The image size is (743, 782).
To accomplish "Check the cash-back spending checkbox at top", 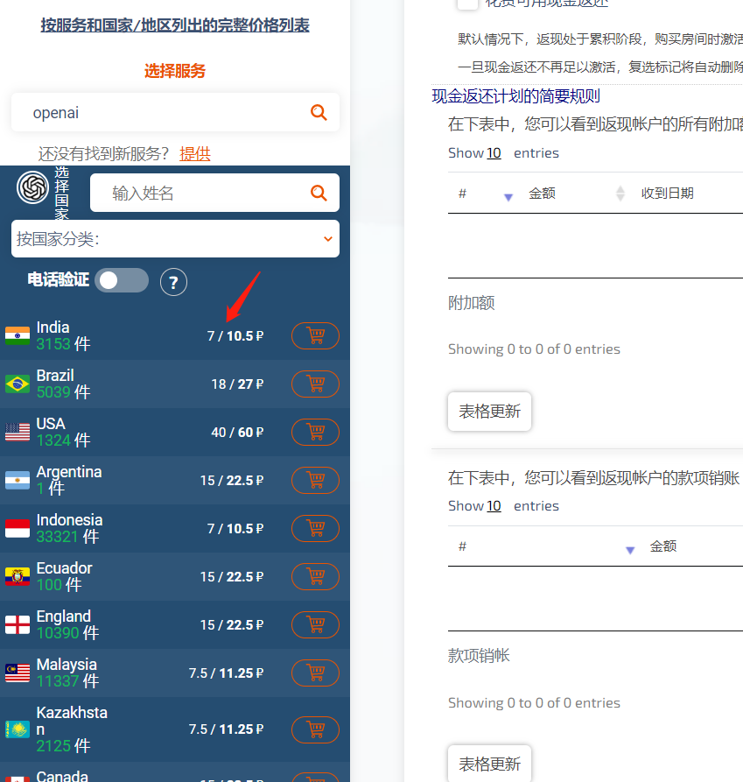I will coord(468,3).
